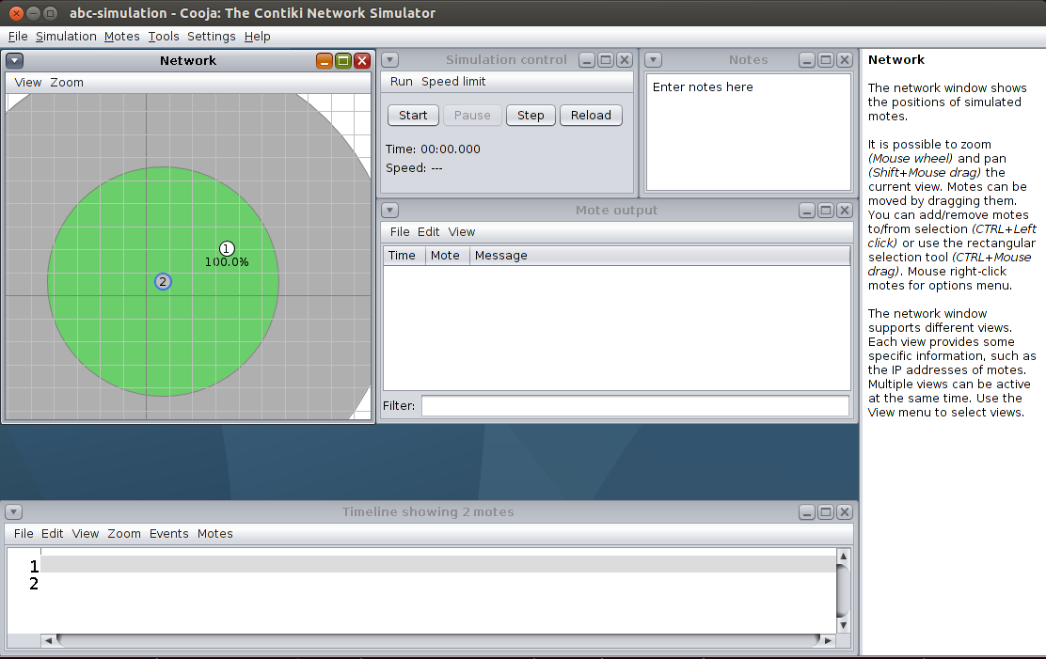Open the View menu in Network window

[28, 83]
